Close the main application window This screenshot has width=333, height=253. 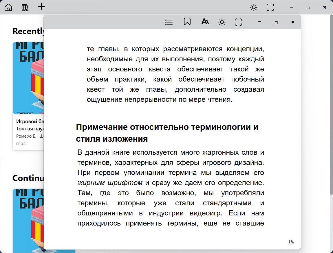pos(325,8)
